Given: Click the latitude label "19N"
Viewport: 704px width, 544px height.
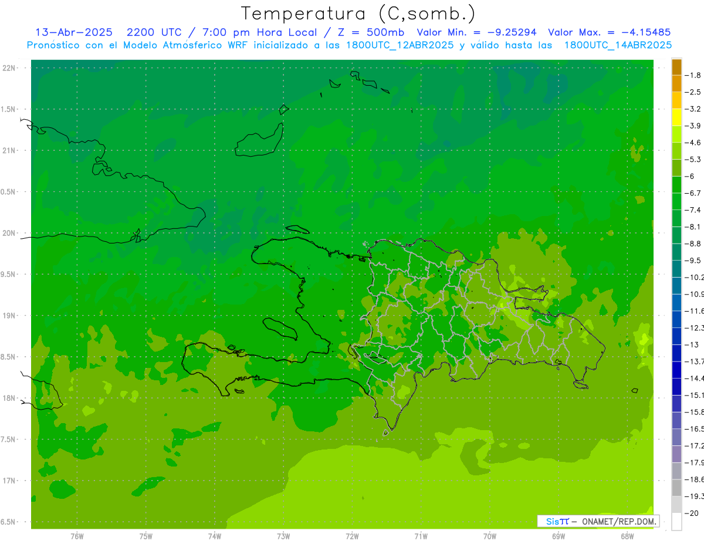Looking at the screenshot, I should tap(10, 316).
